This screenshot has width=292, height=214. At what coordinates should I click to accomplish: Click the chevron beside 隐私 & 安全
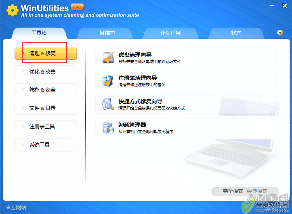[23, 90]
